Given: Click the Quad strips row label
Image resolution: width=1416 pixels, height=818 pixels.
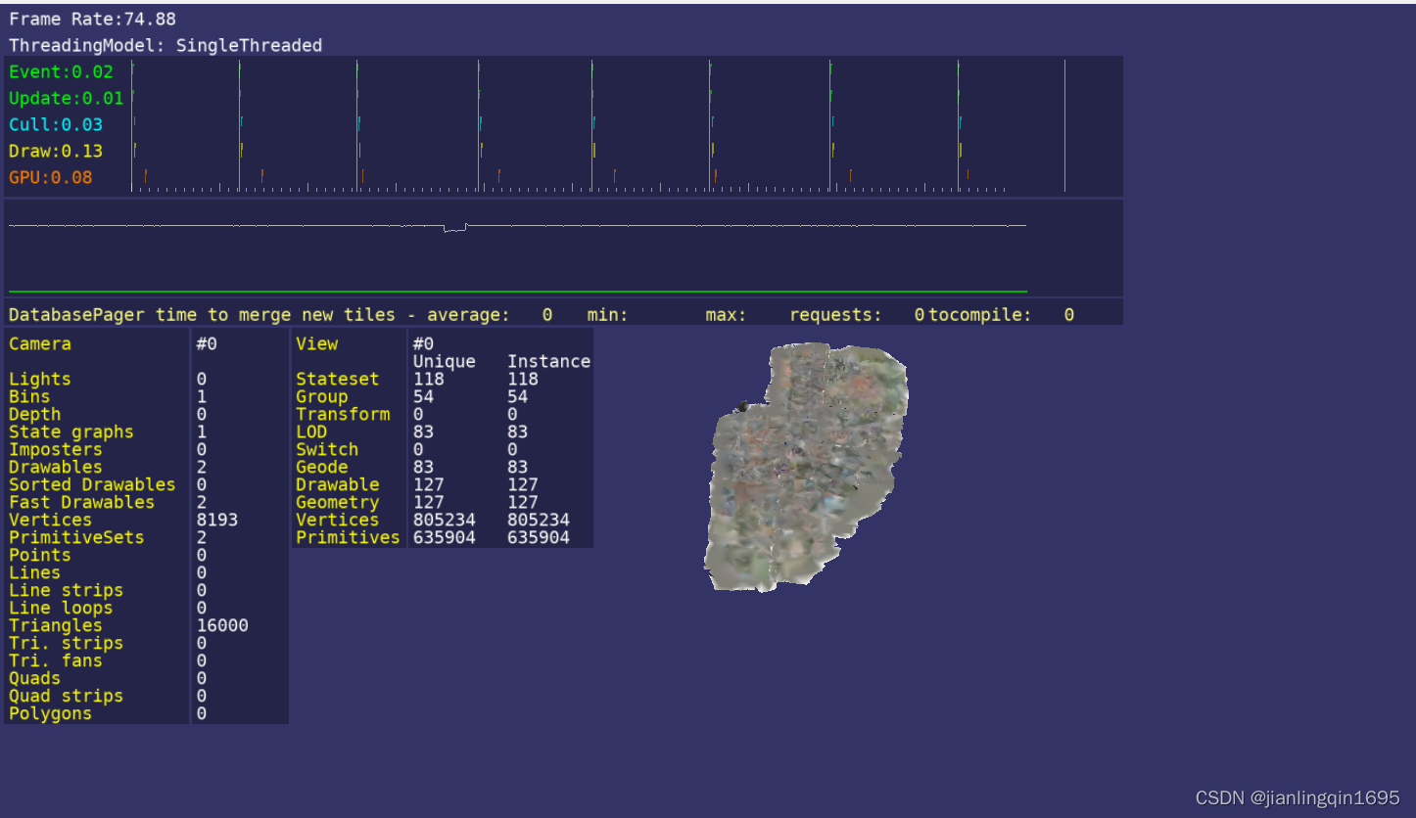Looking at the screenshot, I should (67, 696).
